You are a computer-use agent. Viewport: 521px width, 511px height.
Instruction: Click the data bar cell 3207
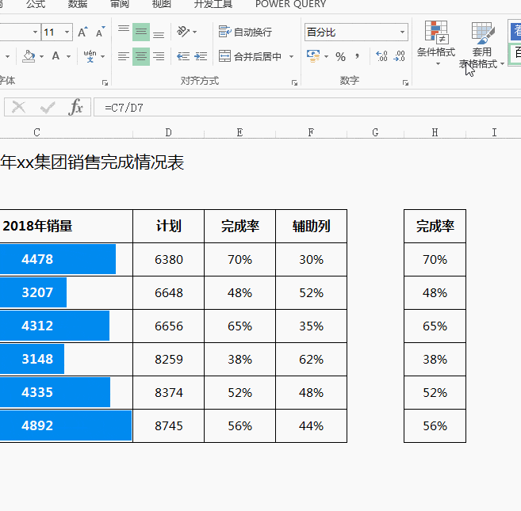tap(66, 292)
